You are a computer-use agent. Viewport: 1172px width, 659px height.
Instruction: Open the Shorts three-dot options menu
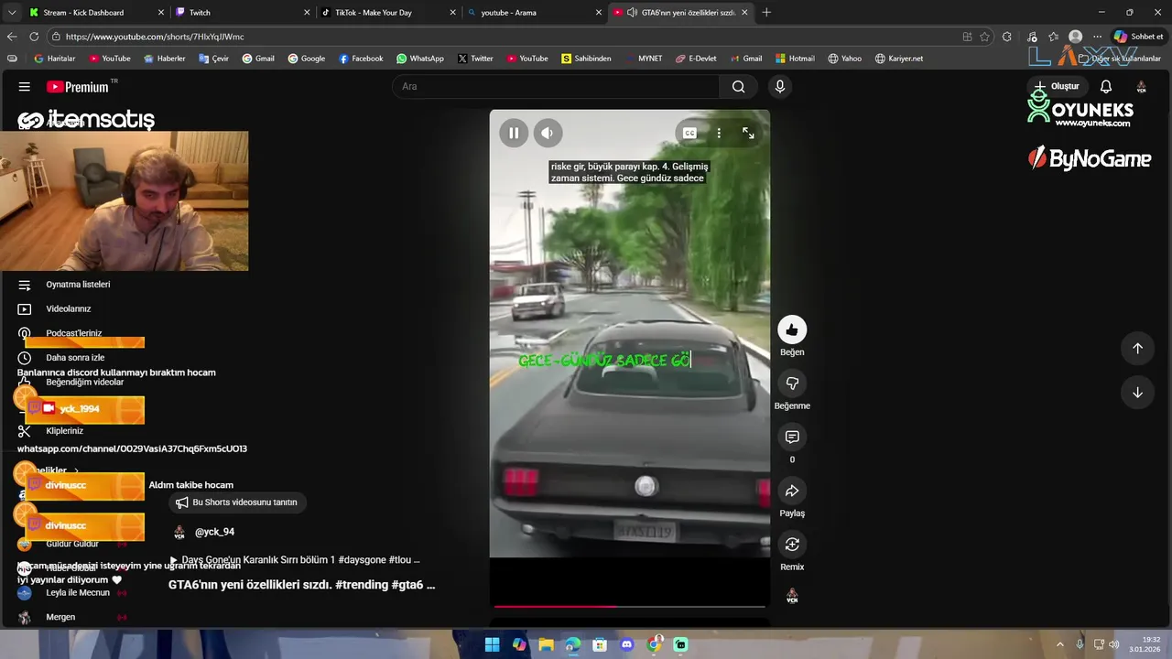click(x=719, y=133)
